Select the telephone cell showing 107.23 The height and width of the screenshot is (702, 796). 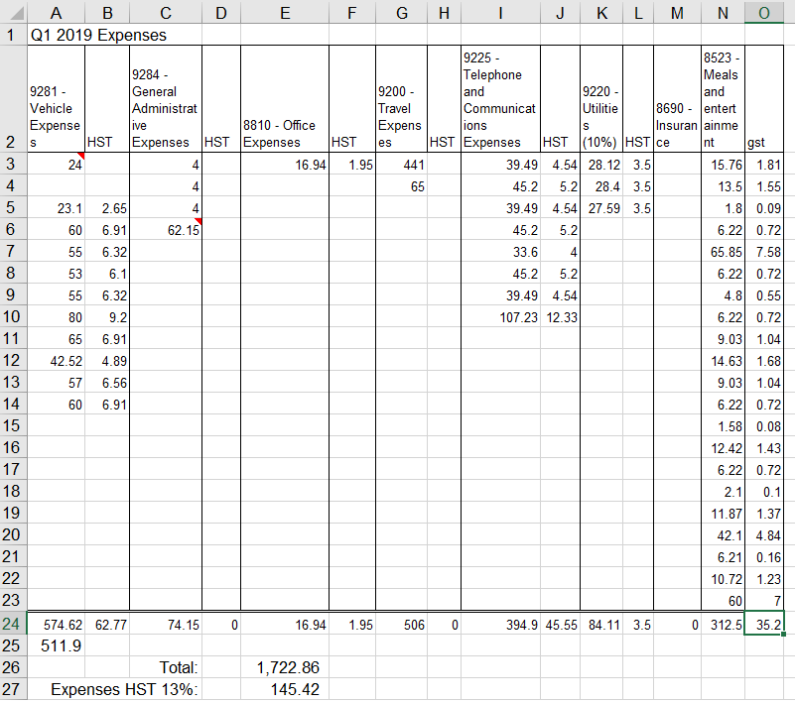(500, 317)
